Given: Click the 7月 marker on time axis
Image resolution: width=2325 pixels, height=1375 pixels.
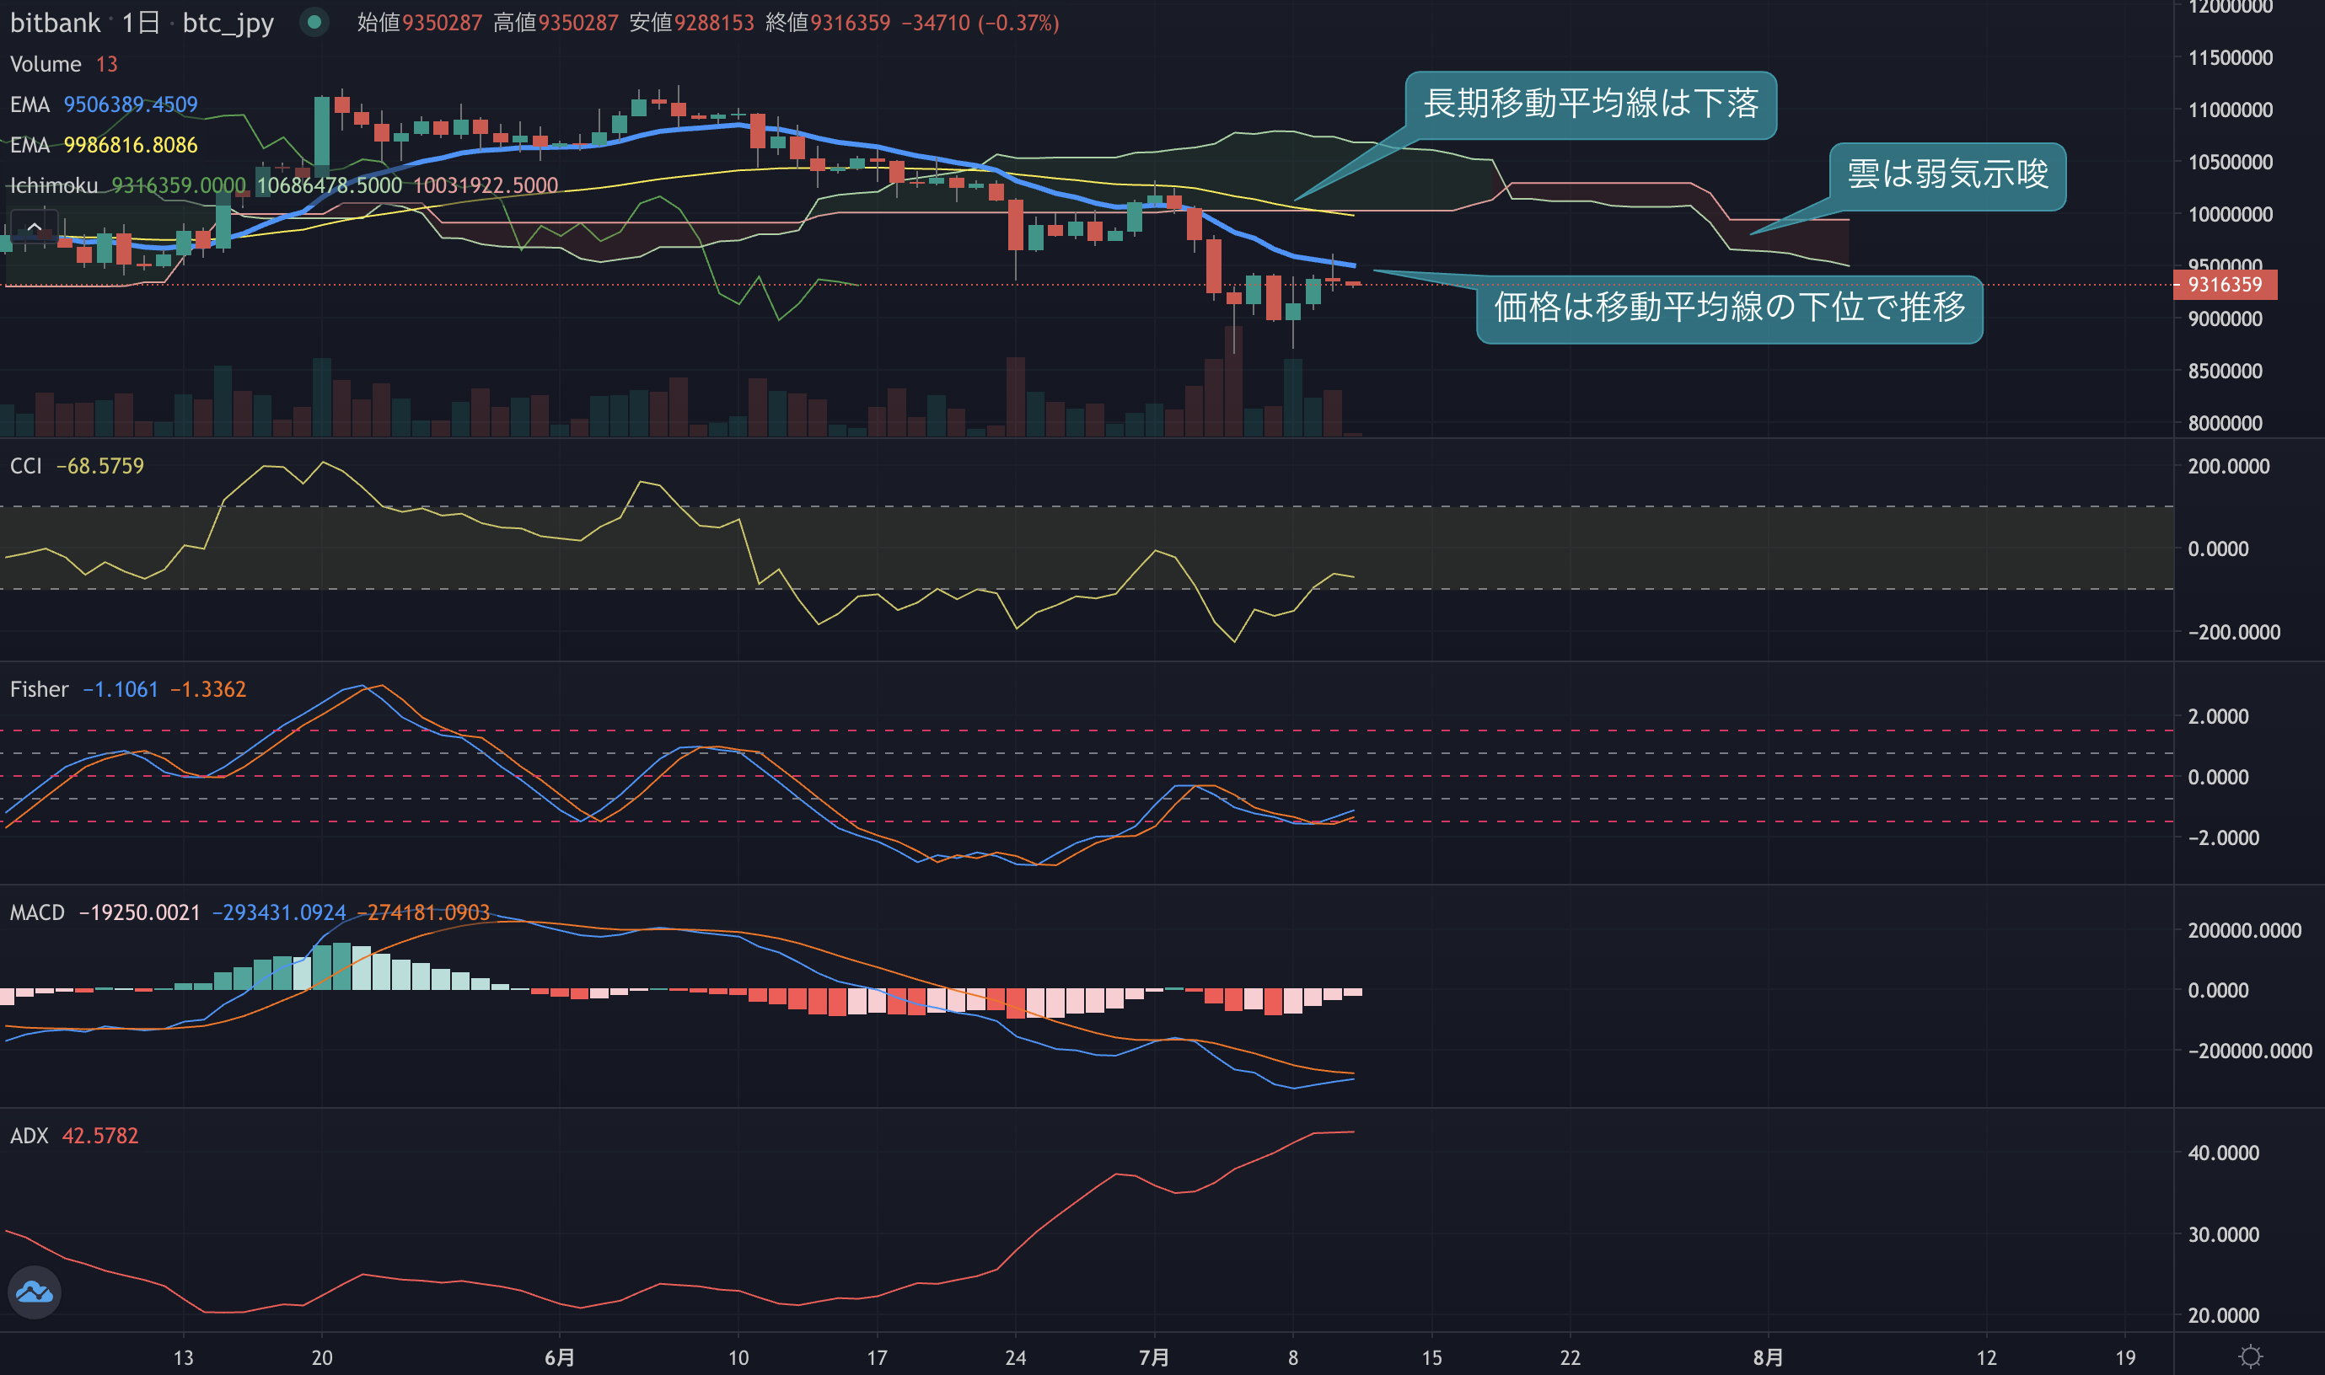Looking at the screenshot, I should [1154, 1357].
